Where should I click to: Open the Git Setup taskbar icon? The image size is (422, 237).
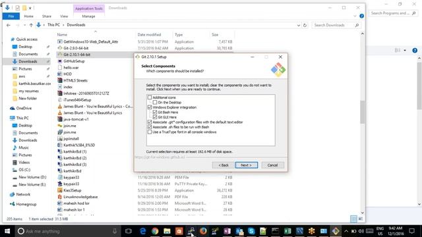(x=336, y=231)
